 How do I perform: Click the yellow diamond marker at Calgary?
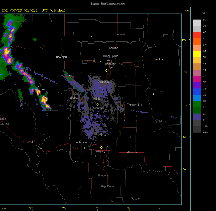pyautogui.click(x=101, y=148)
